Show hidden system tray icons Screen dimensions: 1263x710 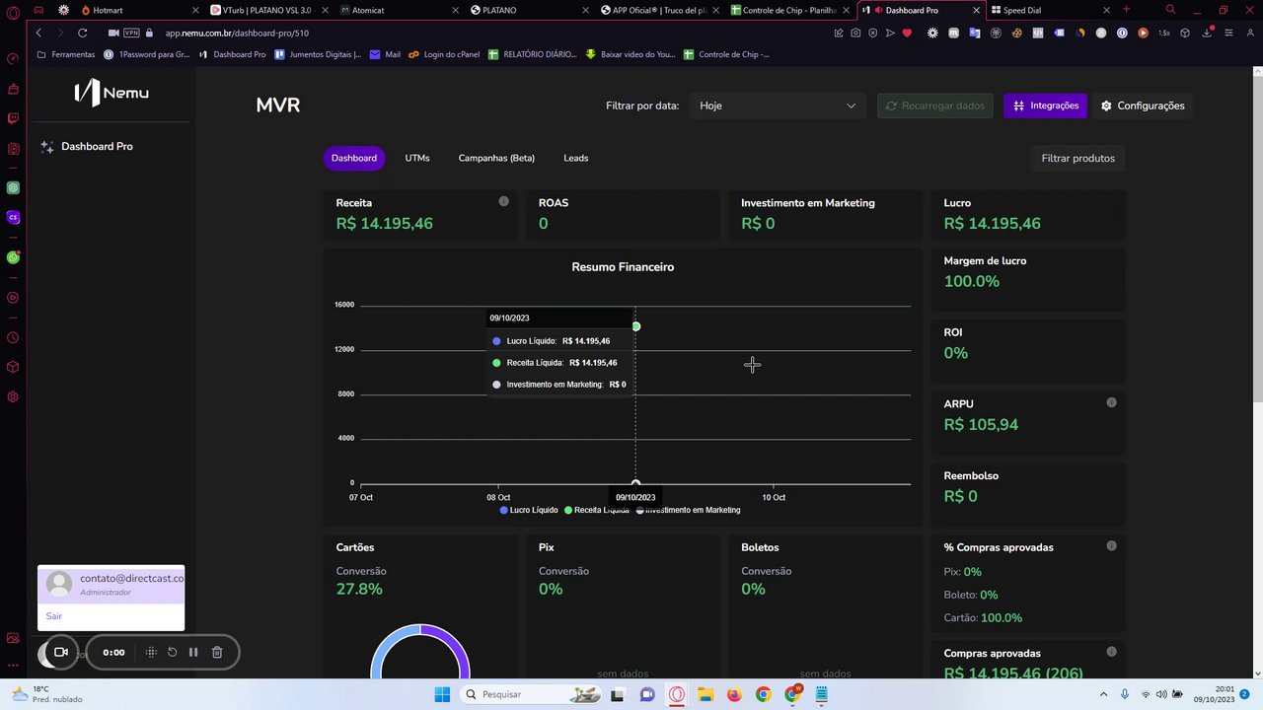click(1103, 694)
